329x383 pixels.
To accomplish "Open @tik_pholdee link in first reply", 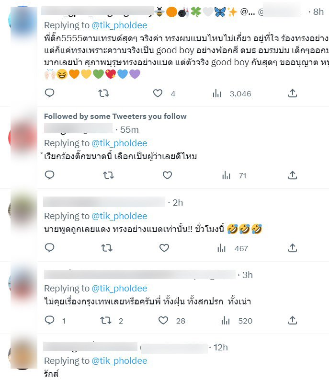I will [119, 25].
